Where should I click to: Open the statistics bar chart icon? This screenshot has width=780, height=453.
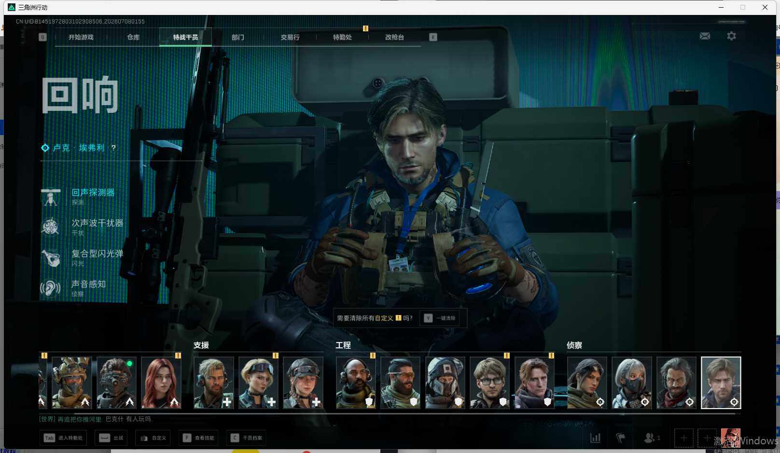pos(596,438)
